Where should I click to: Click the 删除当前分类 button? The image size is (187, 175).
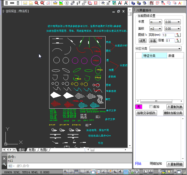pos(173,113)
